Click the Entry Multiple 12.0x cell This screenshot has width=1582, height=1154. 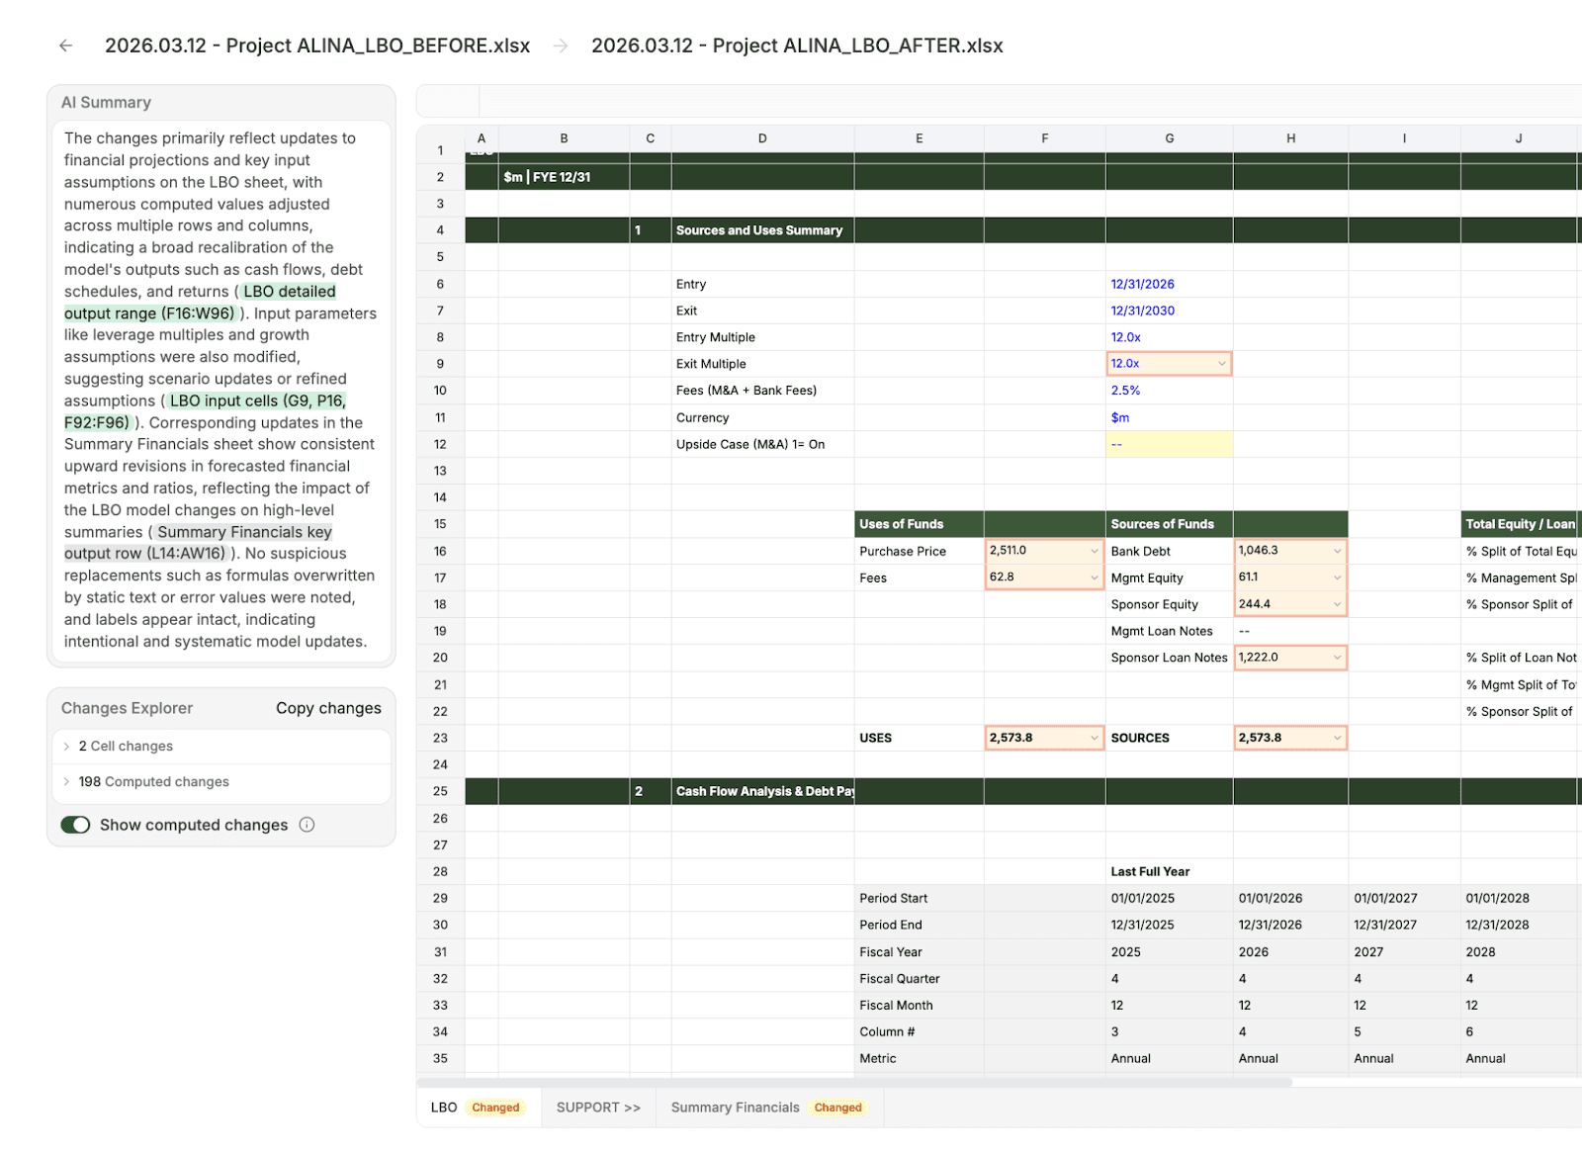[x=1170, y=337]
